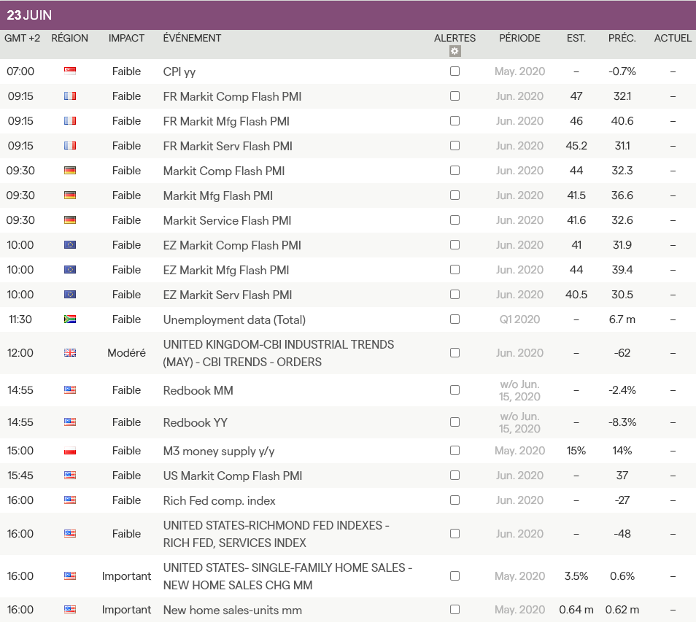
Task: Open the CPI yy event
Action: (x=179, y=72)
